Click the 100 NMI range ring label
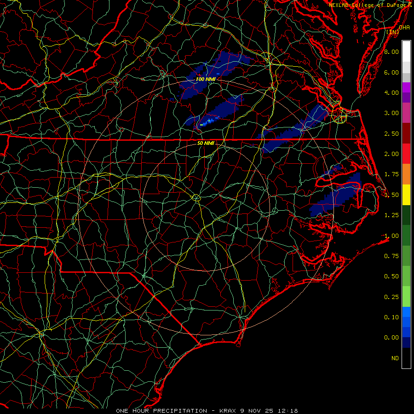This screenshot has height=414, width=414. click(x=206, y=79)
